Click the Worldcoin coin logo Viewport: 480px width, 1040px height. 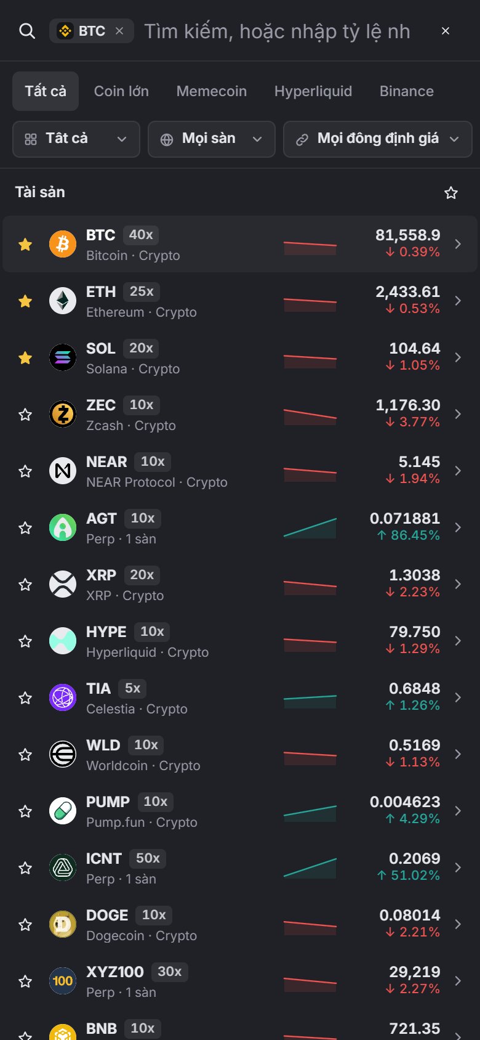pos(63,754)
